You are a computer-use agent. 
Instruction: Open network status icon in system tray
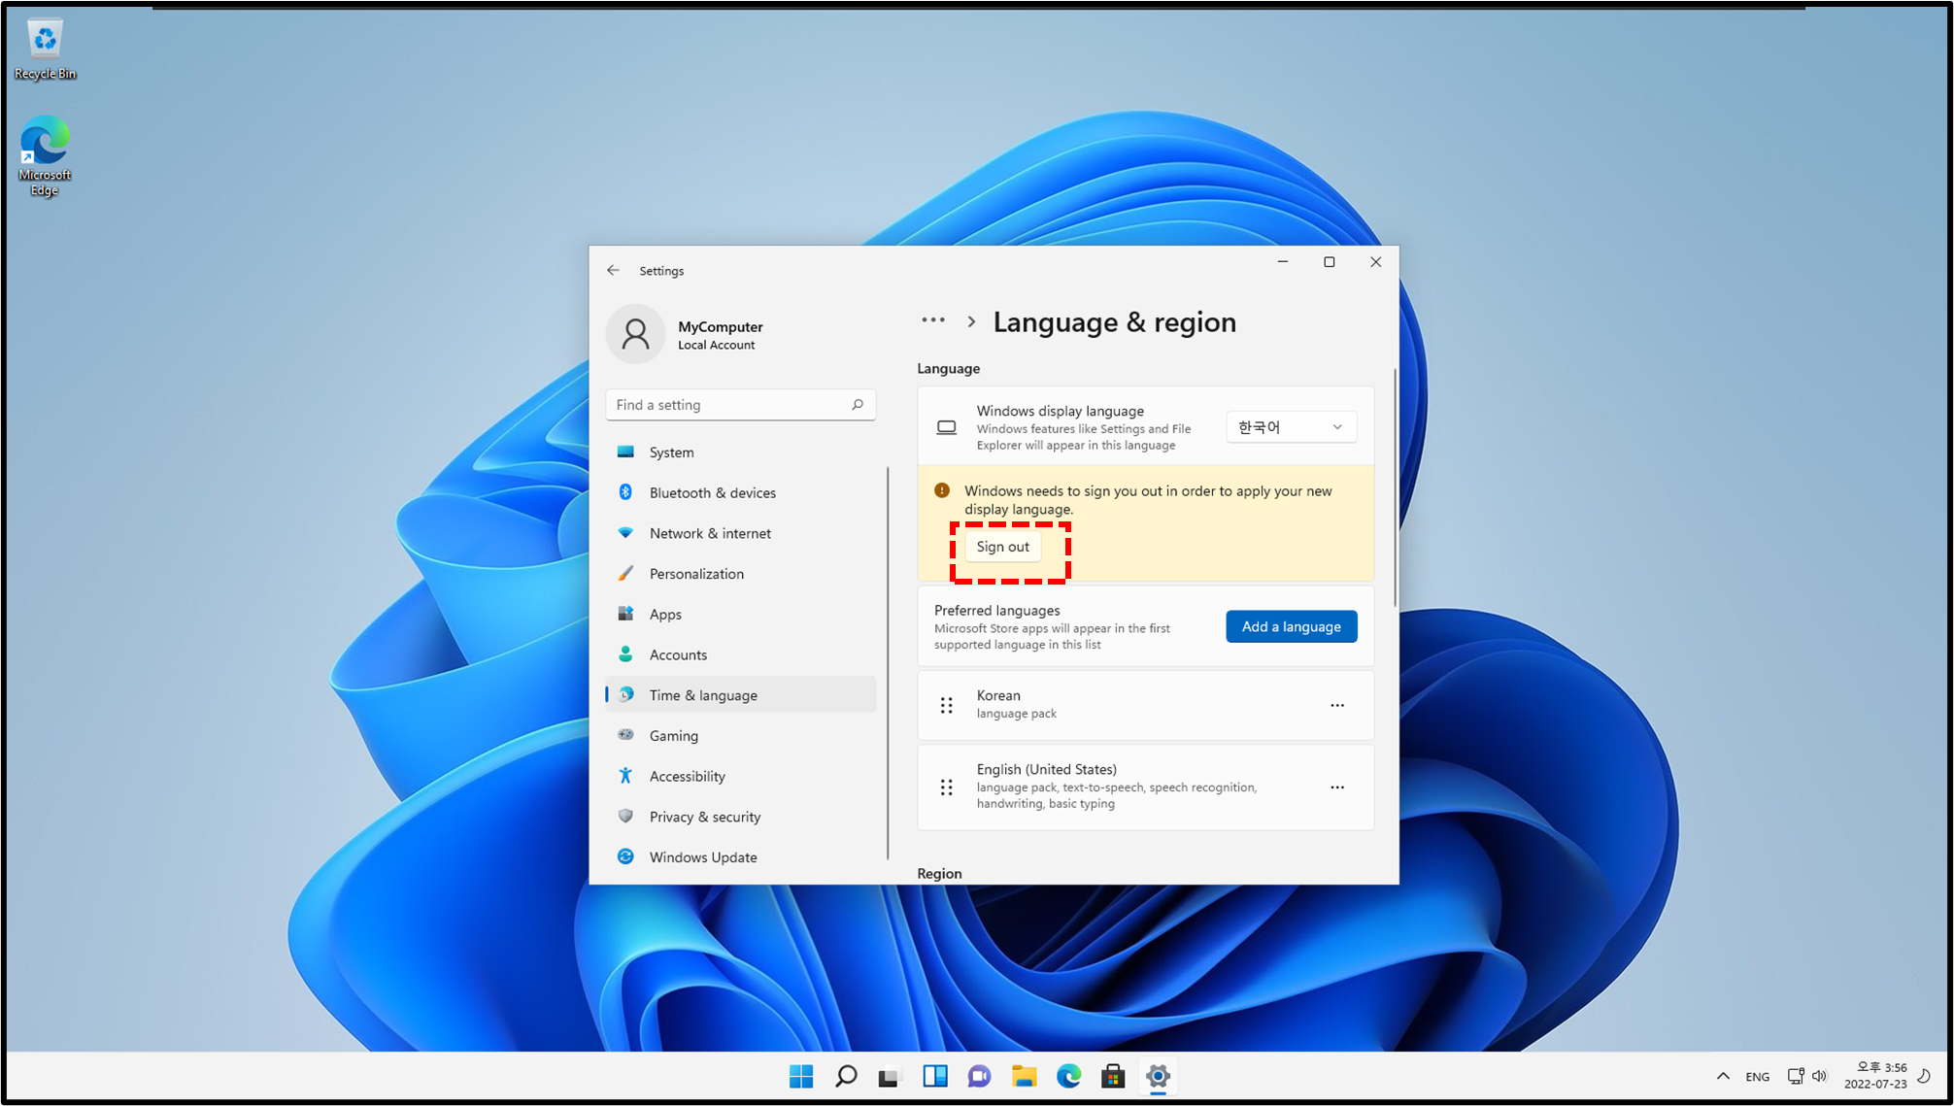tap(1796, 1076)
